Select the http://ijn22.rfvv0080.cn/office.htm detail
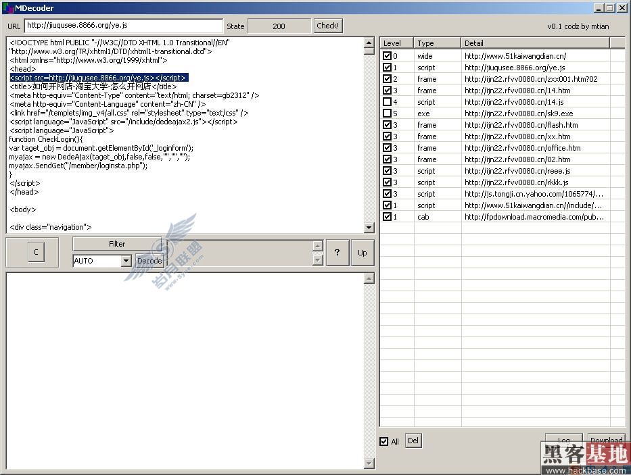 click(x=522, y=148)
